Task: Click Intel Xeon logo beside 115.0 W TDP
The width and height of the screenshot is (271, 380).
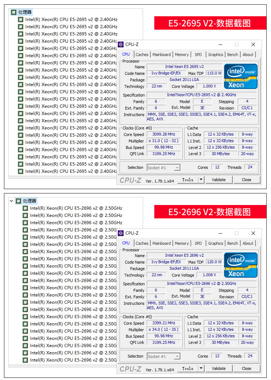Action: (x=241, y=76)
